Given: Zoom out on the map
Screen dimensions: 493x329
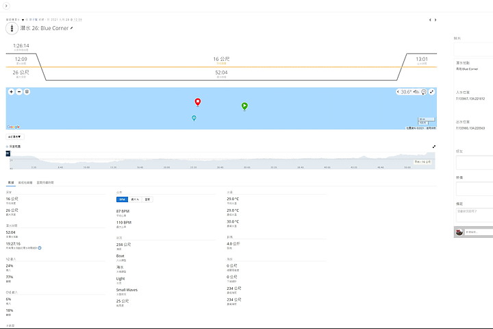Looking at the screenshot, I should [x=19, y=92].
